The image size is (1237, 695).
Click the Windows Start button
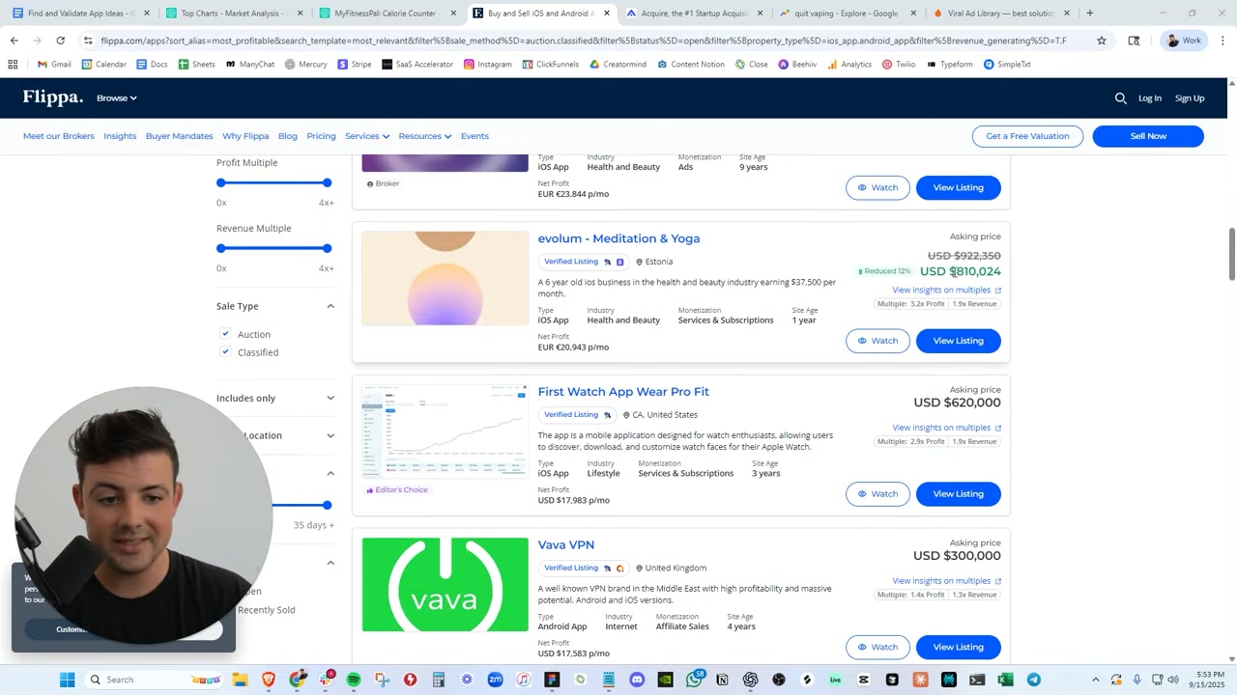67,680
